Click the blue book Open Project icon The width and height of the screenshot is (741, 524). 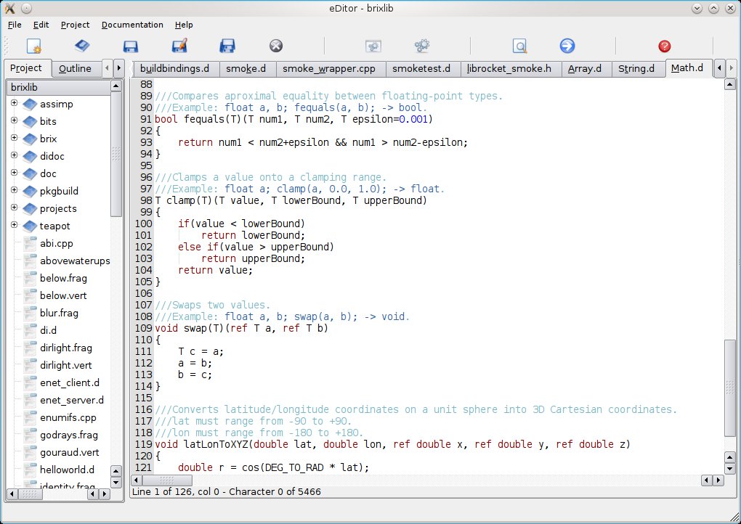[82, 46]
